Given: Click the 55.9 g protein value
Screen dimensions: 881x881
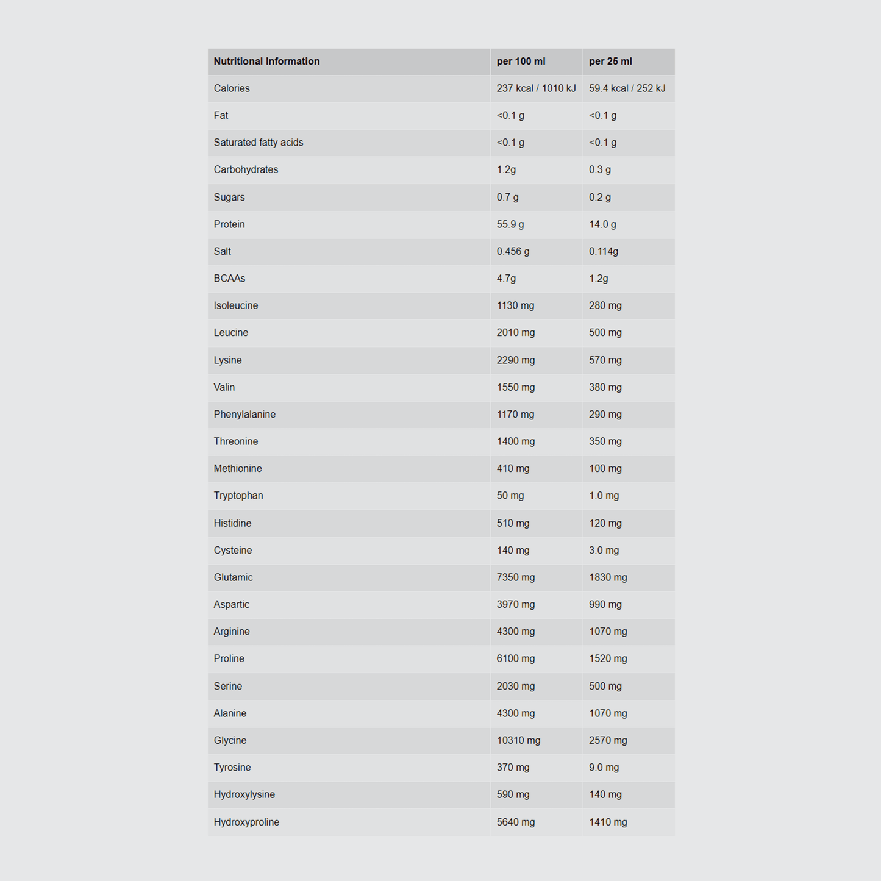Looking at the screenshot, I should click(510, 224).
